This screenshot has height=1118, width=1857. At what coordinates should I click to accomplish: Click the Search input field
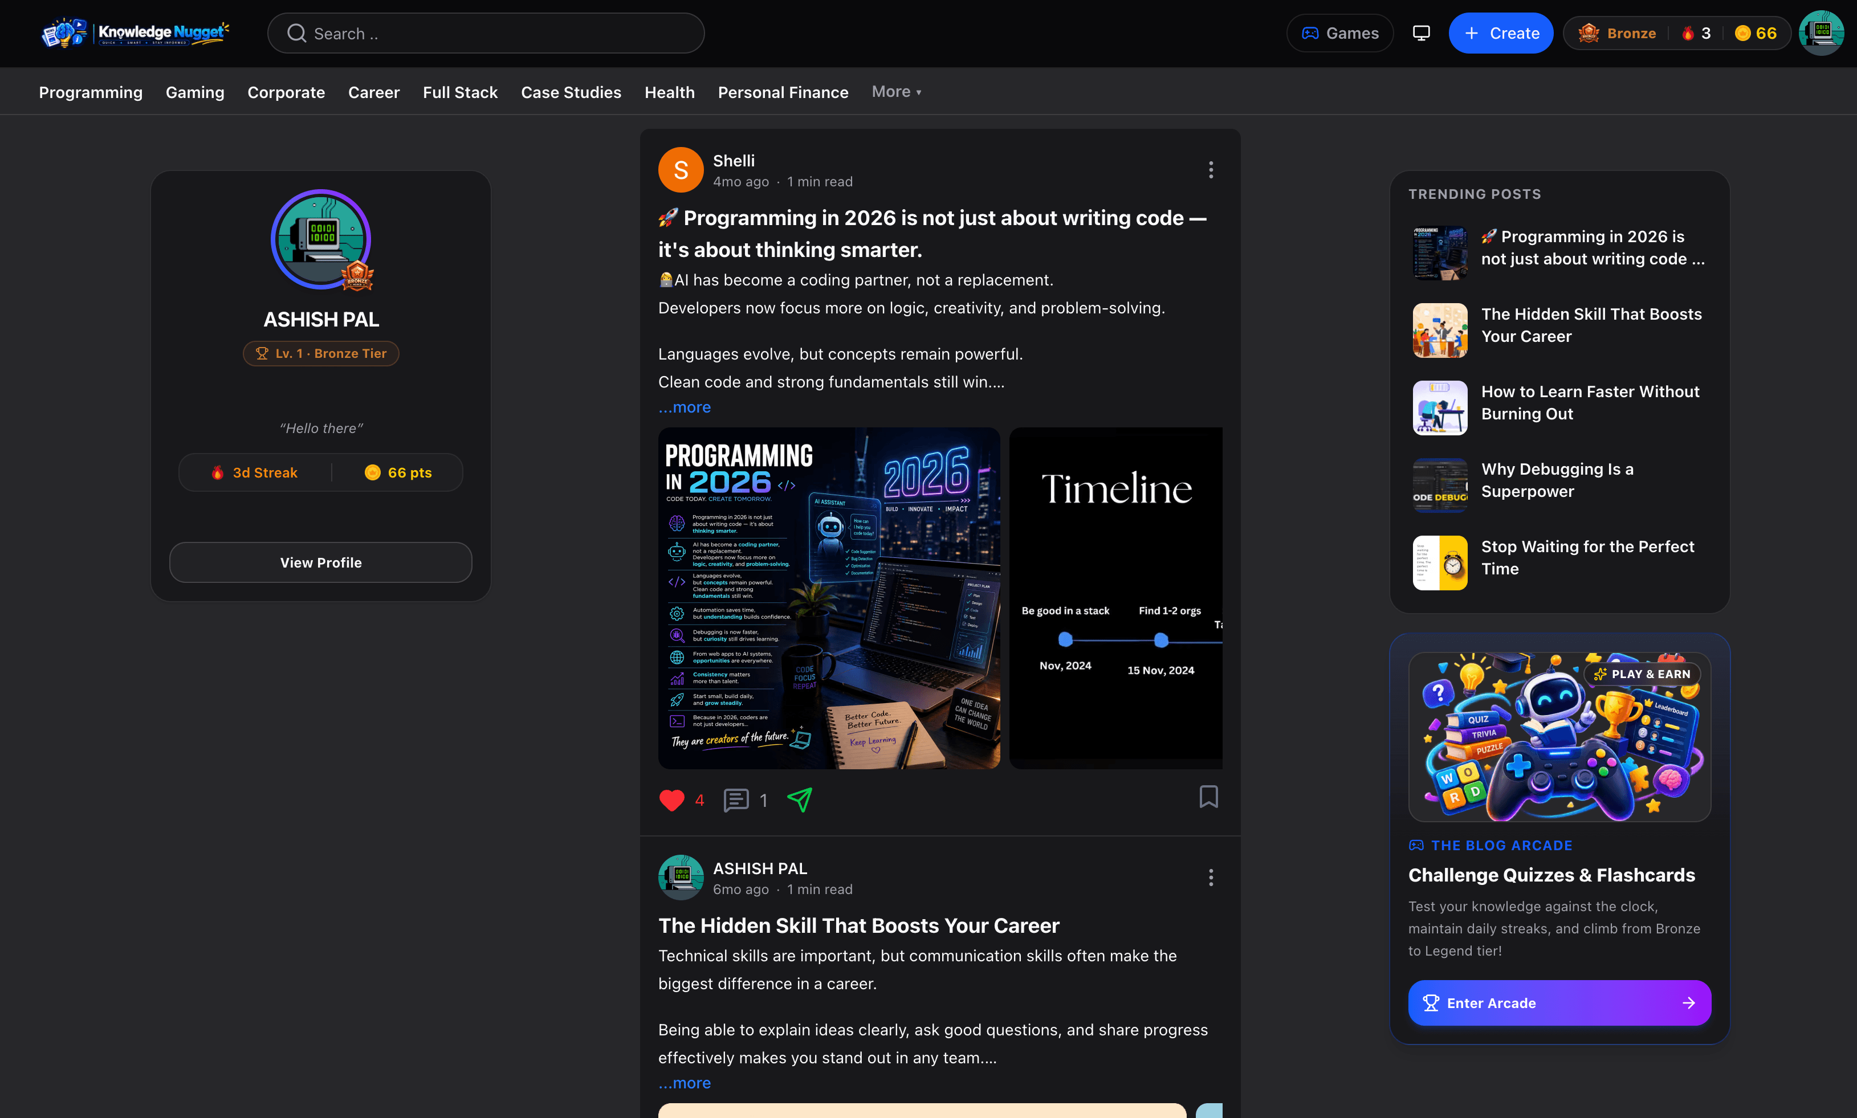pos(486,33)
